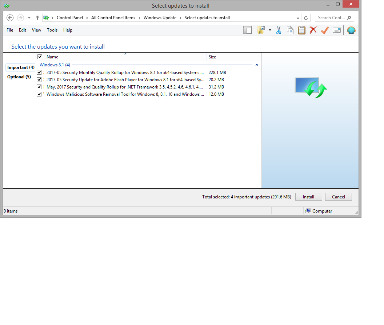This screenshot has width=384, height=325.
Task: Sort updates by the Name column header
Action: 125,57
